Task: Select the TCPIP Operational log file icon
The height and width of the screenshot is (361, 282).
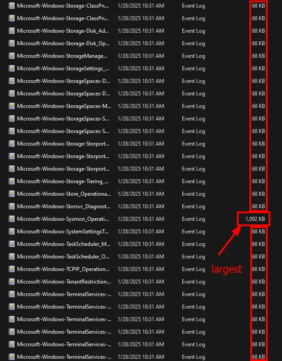Action: coord(12,269)
